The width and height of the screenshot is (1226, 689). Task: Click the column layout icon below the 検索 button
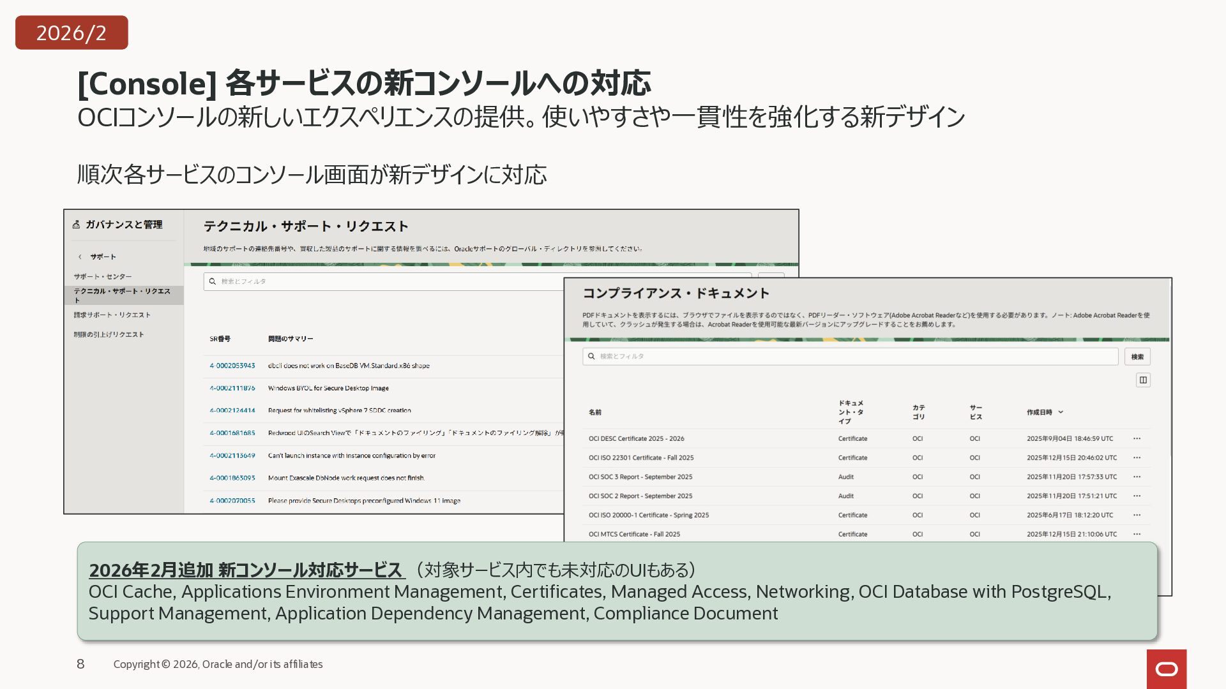click(x=1143, y=380)
